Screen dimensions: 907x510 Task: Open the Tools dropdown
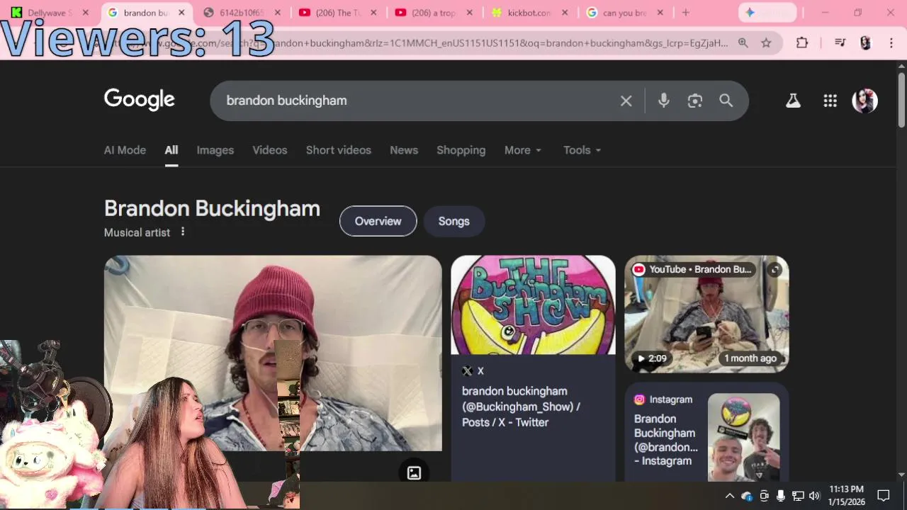click(x=582, y=150)
